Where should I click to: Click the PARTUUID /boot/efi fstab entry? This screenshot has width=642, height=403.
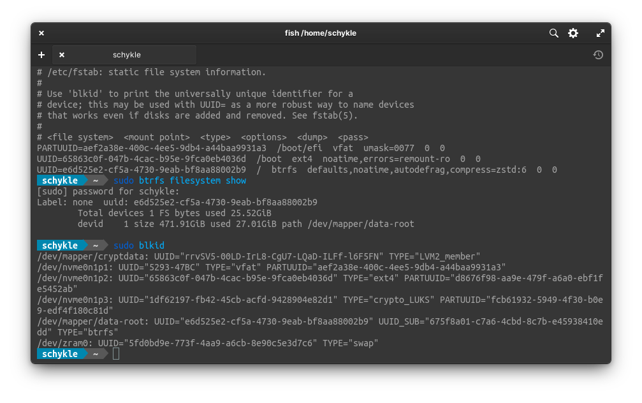coord(241,148)
